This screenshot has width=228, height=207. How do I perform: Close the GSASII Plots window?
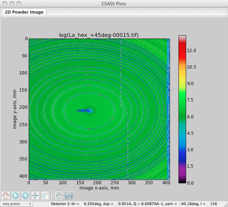pyautogui.click(x=5, y=4)
